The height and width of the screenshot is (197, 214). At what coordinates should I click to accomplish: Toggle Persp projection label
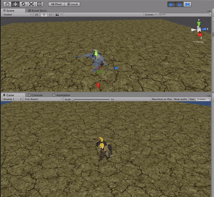tap(198, 42)
